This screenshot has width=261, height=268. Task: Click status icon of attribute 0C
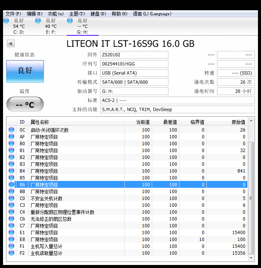click(11, 130)
